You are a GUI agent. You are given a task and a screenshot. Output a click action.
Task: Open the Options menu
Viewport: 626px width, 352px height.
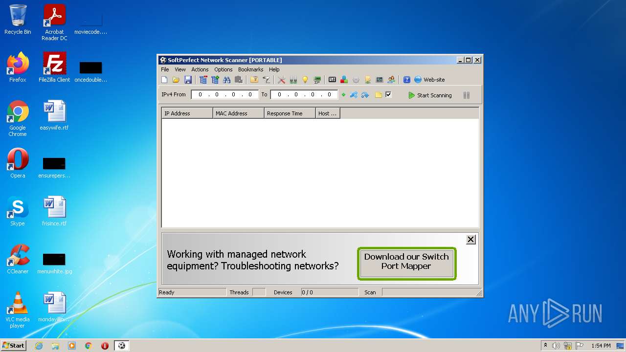tap(223, 69)
